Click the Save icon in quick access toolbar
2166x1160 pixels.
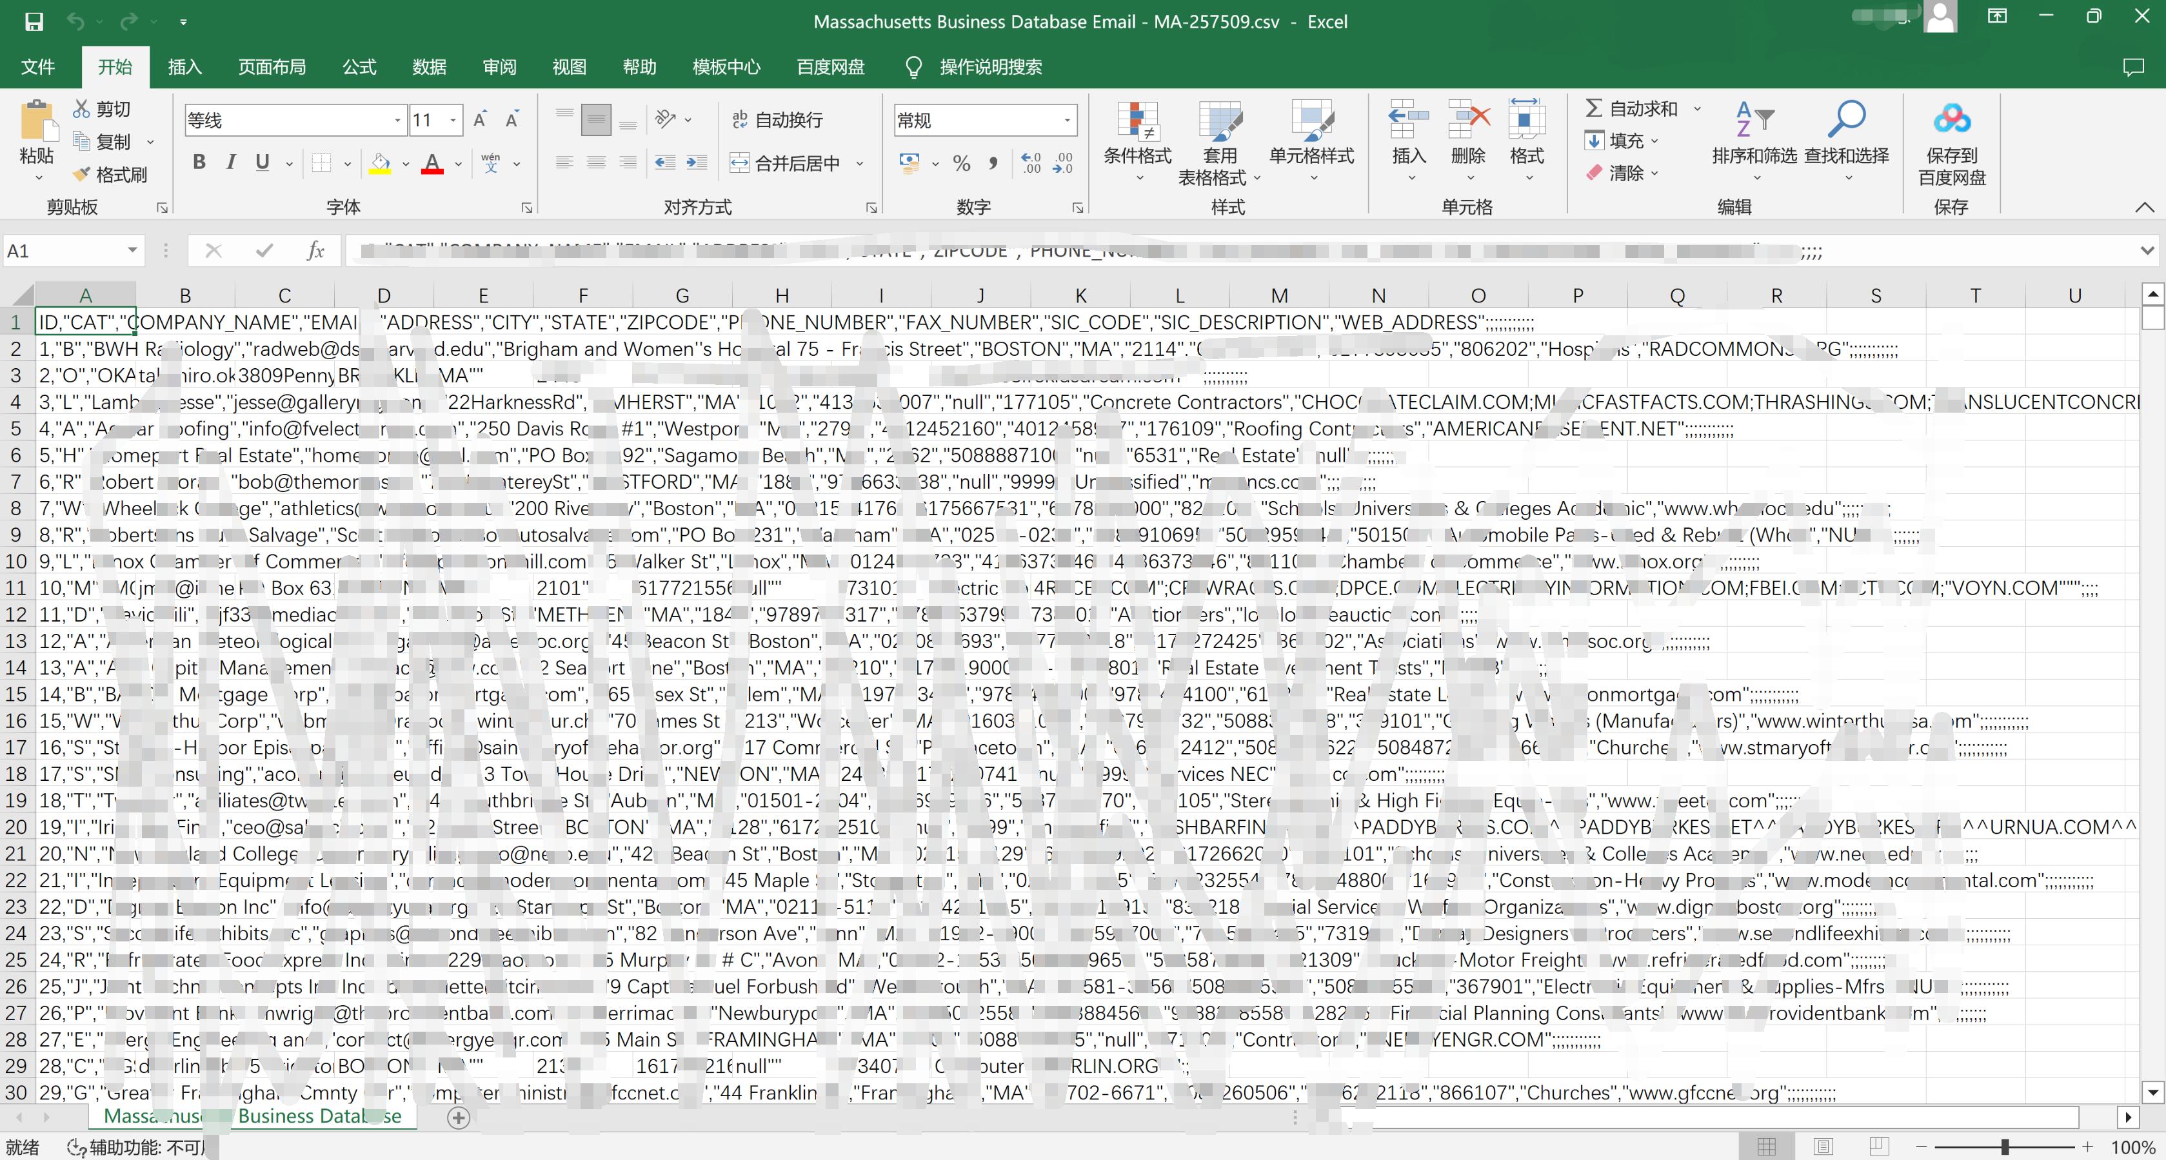pyautogui.click(x=34, y=21)
